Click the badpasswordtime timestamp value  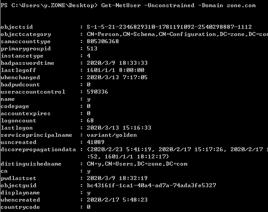pyautogui.click(x=117, y=63)
